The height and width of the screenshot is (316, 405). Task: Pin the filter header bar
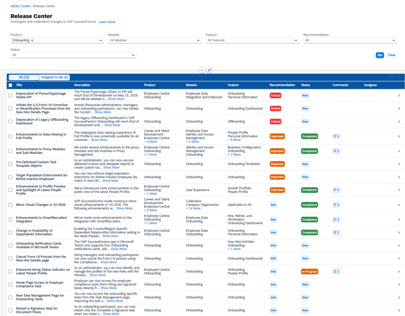(x=210, y=70)
